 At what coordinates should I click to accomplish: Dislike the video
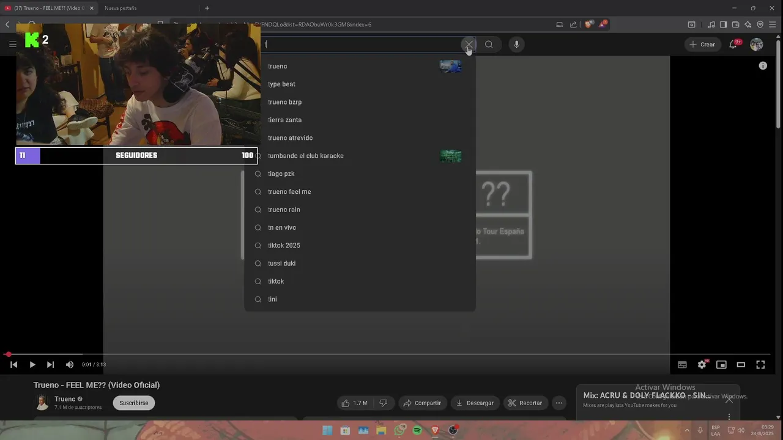tap(384, 403)
